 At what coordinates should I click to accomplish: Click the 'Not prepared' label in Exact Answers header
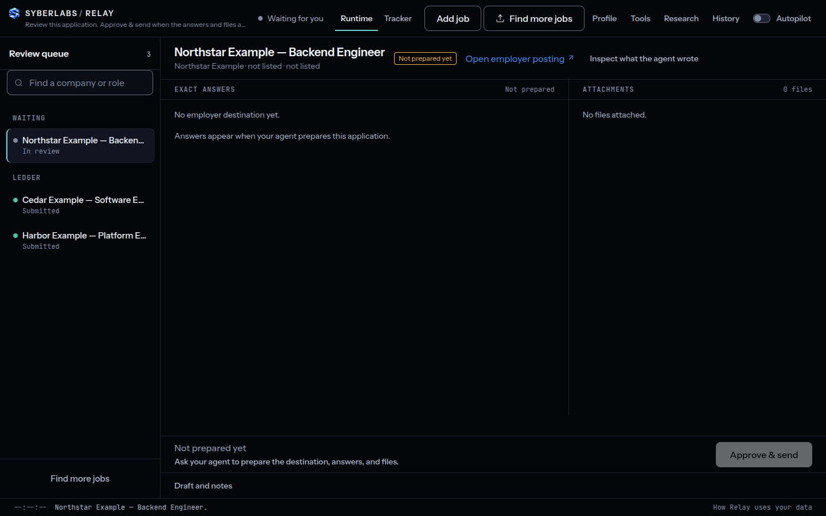tap(529, 89)
